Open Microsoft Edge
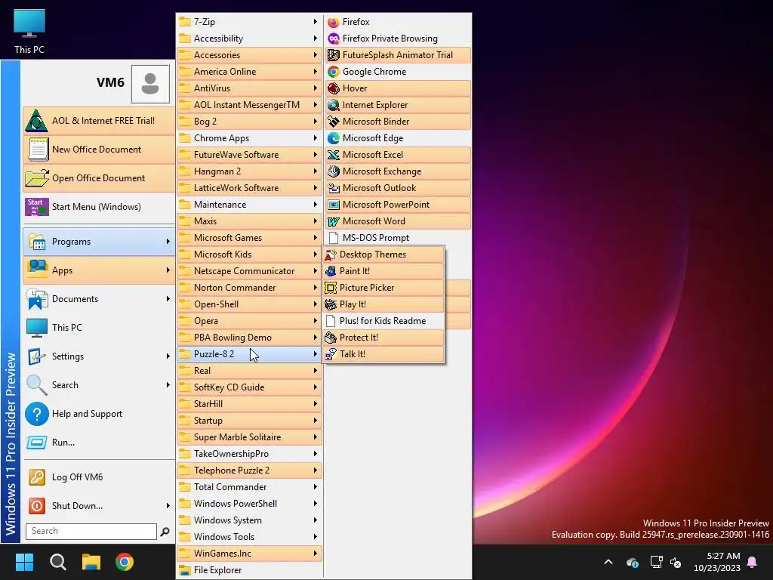The image size is (773, 580). (x=398, y=138)
